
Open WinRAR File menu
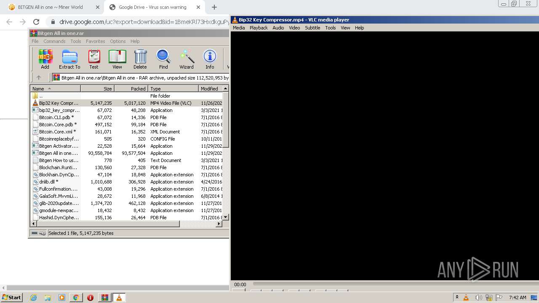click(x=35, y=41)
